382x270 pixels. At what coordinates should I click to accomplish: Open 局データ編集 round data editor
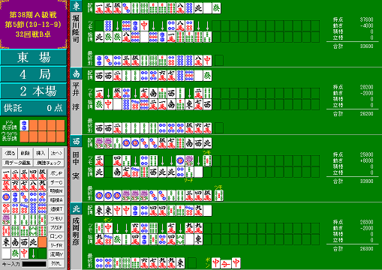(18, 163)
